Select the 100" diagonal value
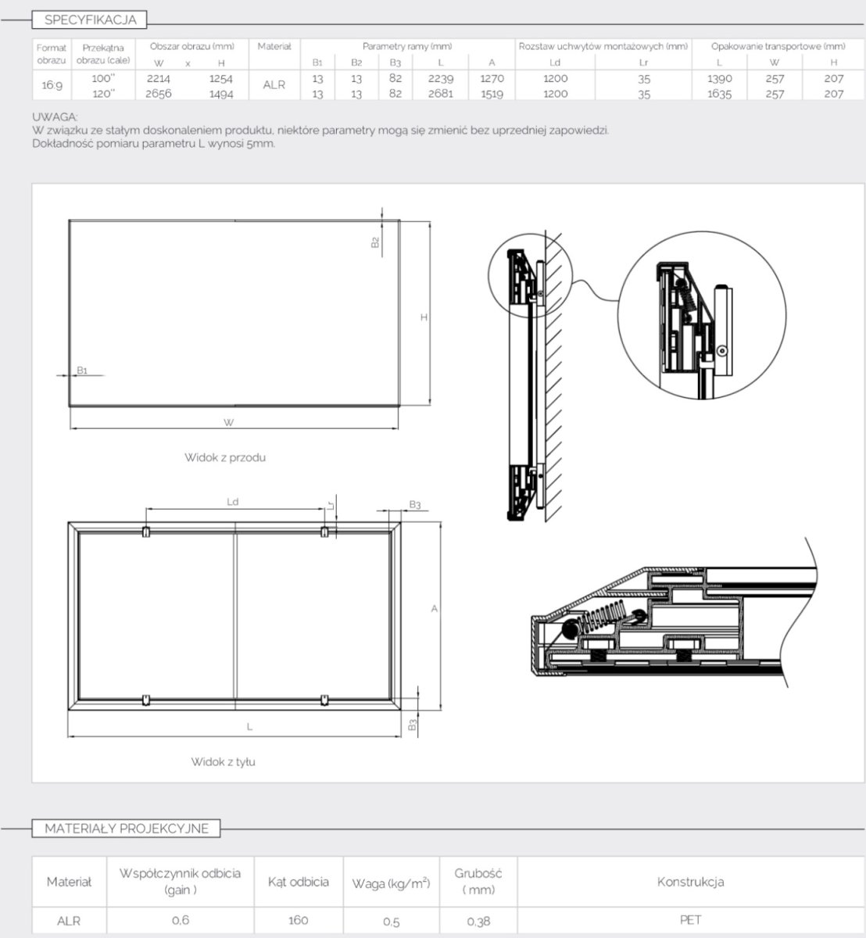866x938 pixels. [103, 78]
